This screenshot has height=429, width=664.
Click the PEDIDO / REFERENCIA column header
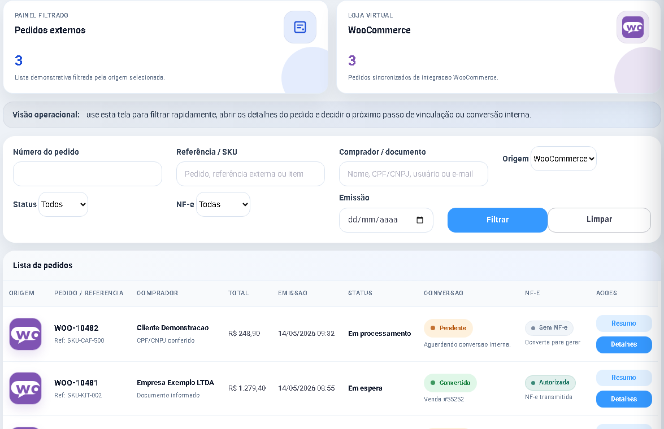pos(89,293)
